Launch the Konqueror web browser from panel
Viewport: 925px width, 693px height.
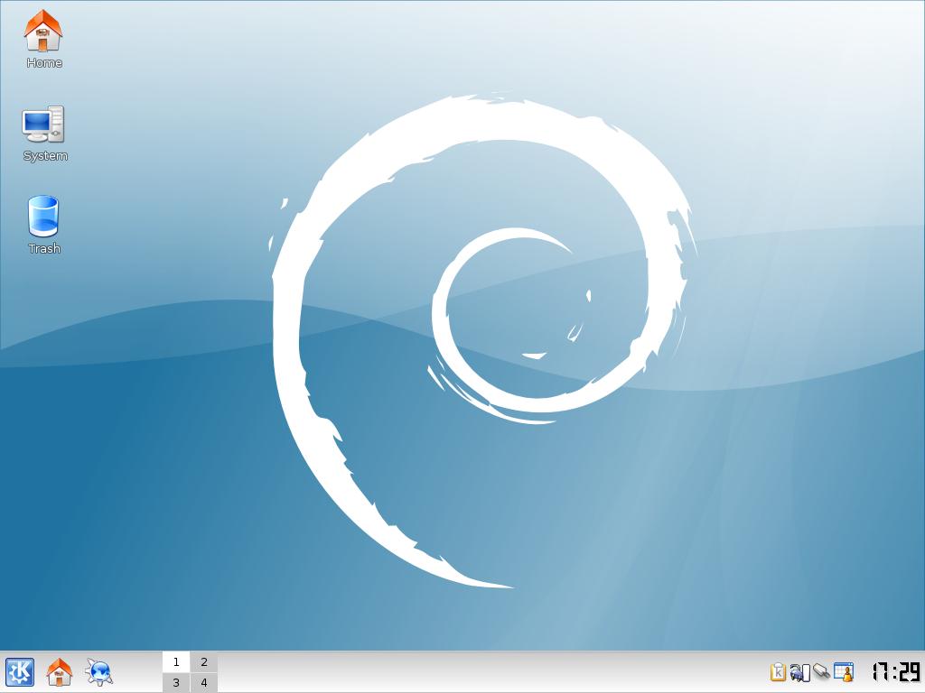click(x=98, y=672)
